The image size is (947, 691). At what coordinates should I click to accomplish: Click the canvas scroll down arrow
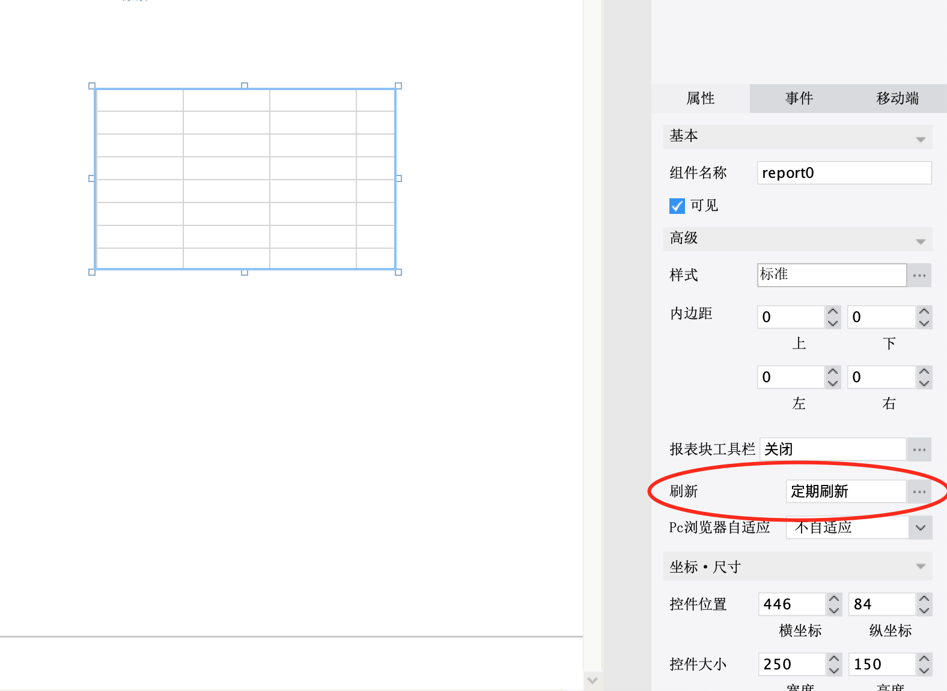(x=592, y=681)
